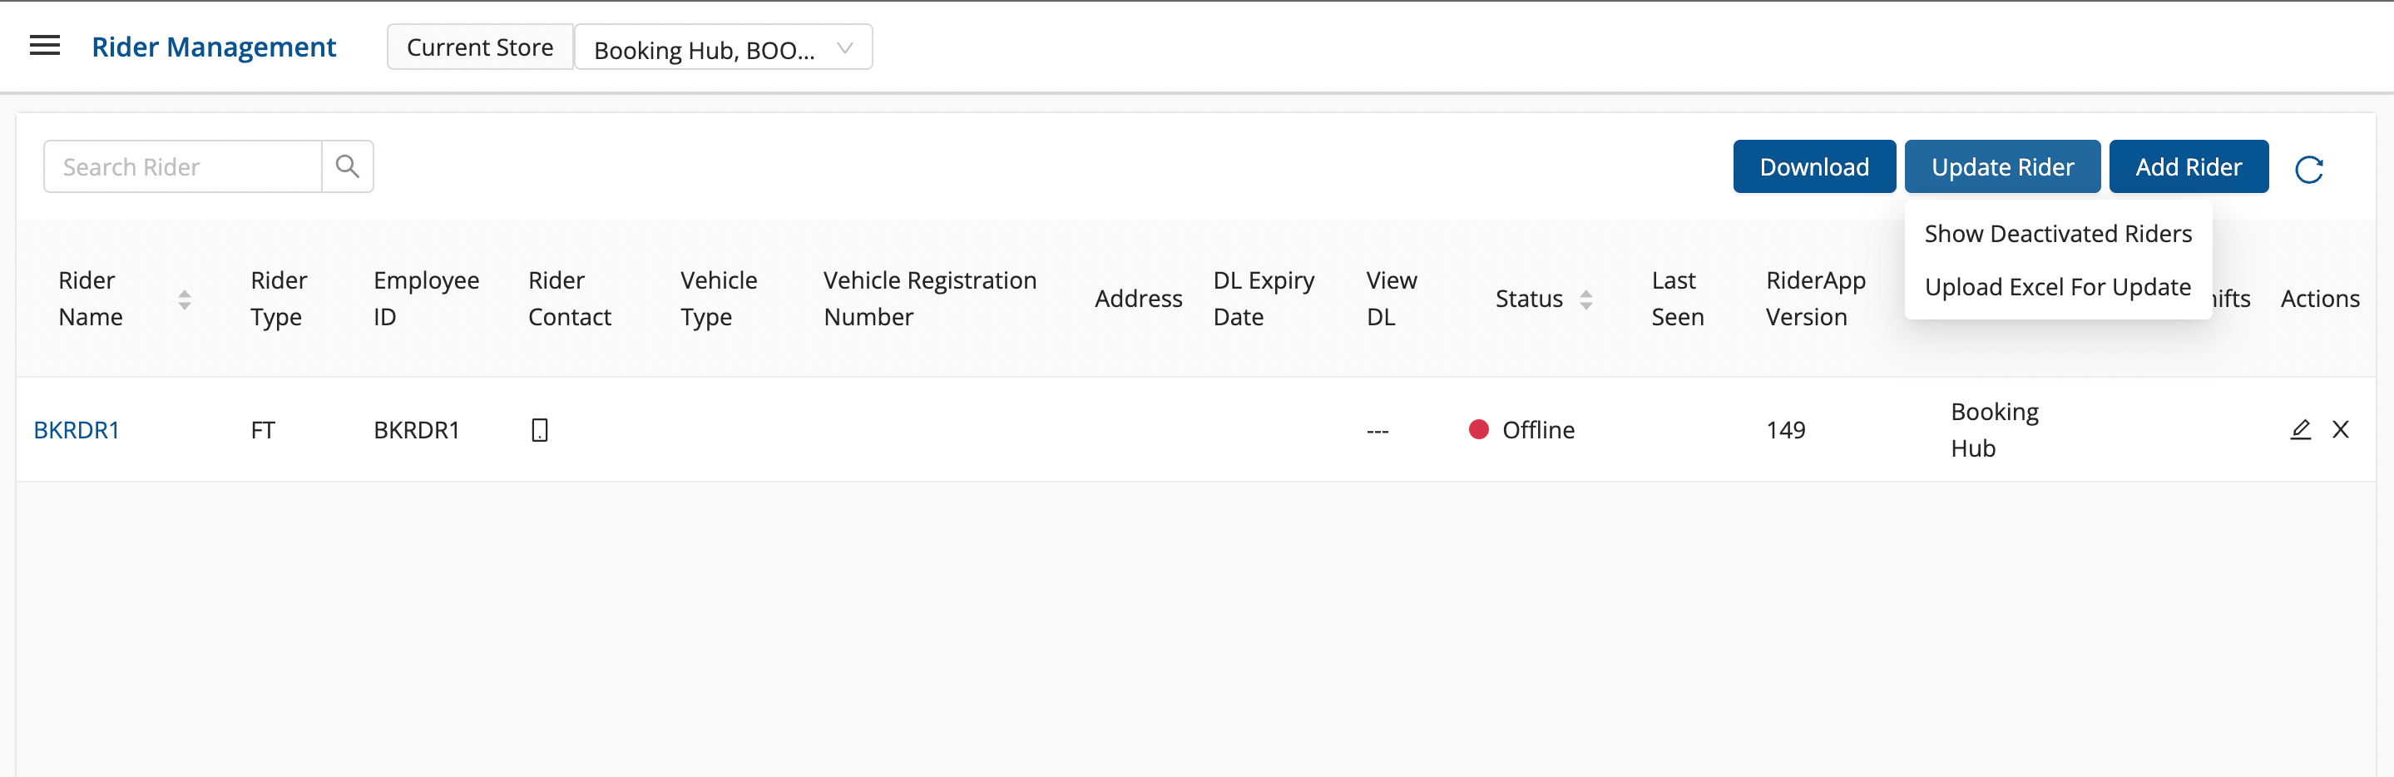
Task: Click the RiderApp Version column header
Action: (1815, 299)
